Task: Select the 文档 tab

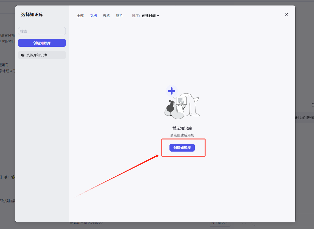Action: click(x=93, y=16)
